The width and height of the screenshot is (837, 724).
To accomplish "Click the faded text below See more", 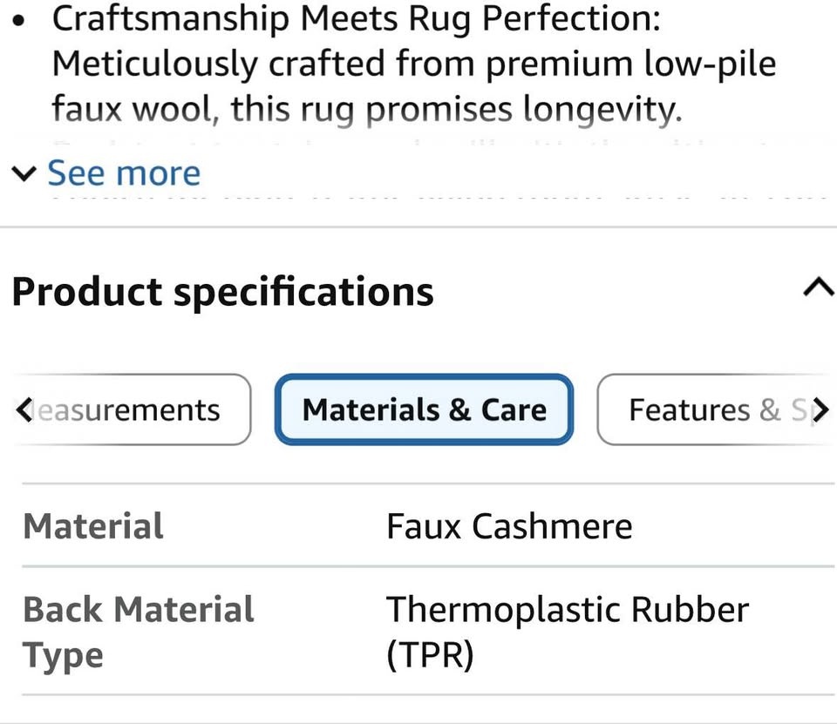I will pos(436,197).
